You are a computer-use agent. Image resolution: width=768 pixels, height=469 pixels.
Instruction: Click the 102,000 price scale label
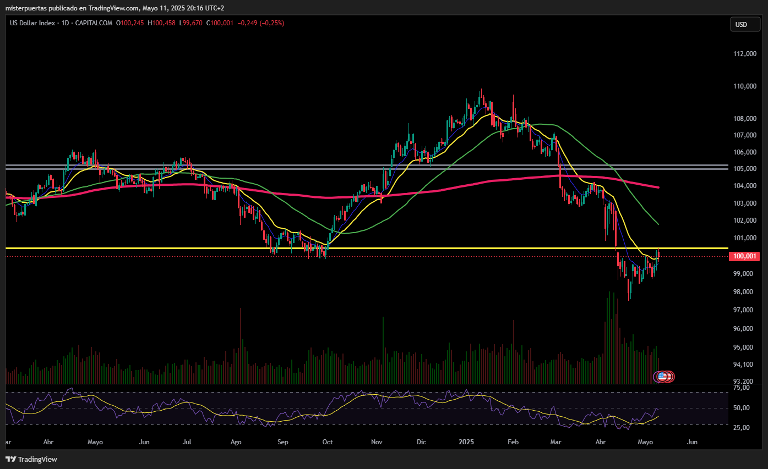745,220
